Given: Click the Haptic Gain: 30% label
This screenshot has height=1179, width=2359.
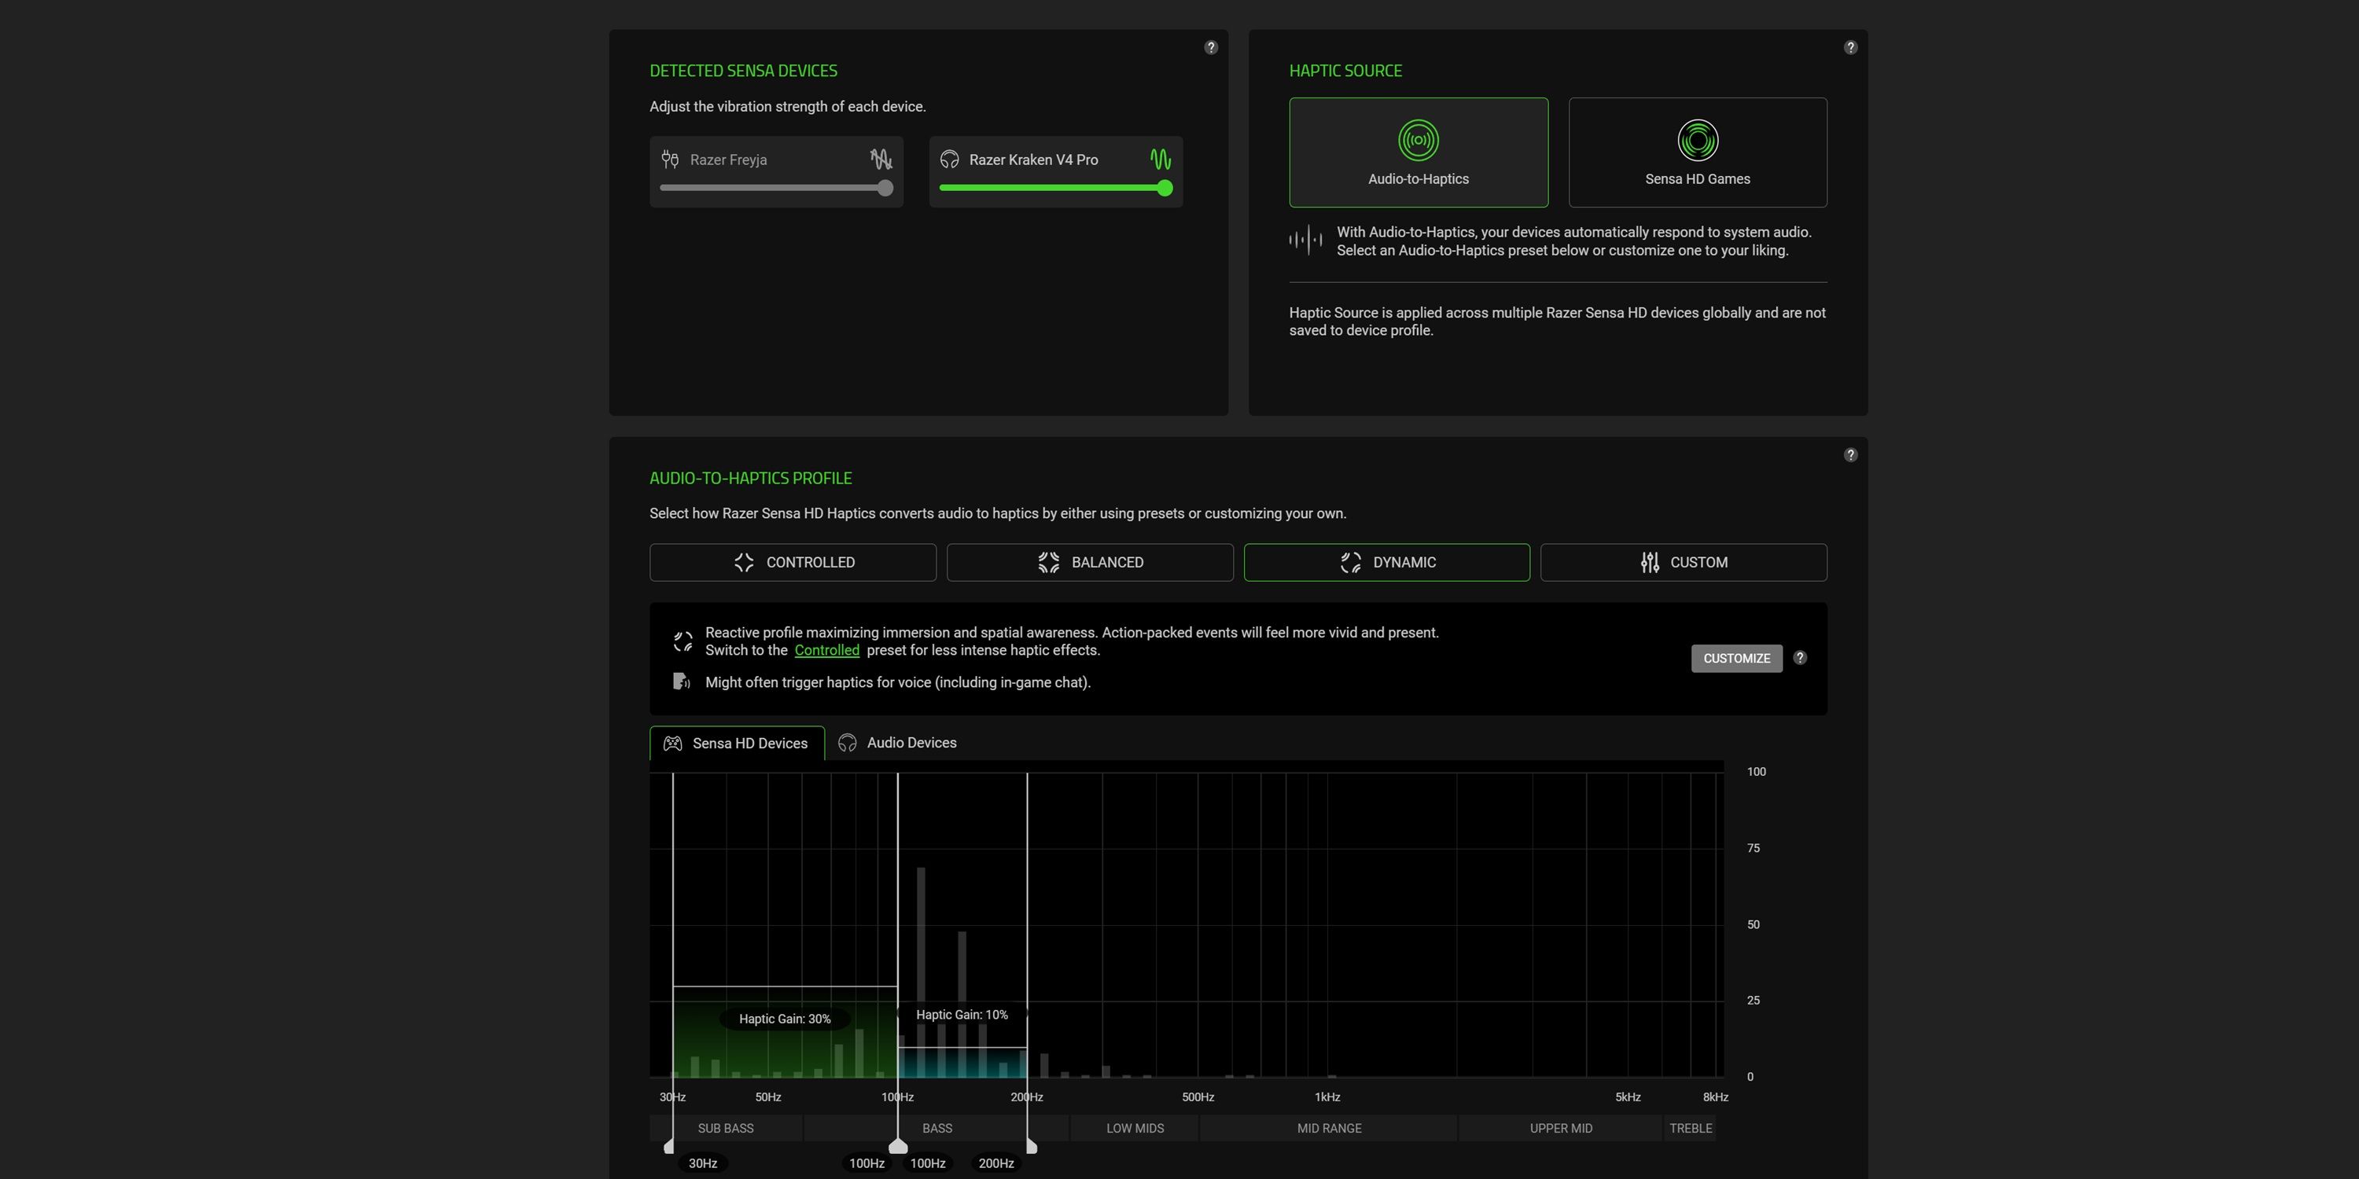Looking at the screenshot, I should (785, 1019).
